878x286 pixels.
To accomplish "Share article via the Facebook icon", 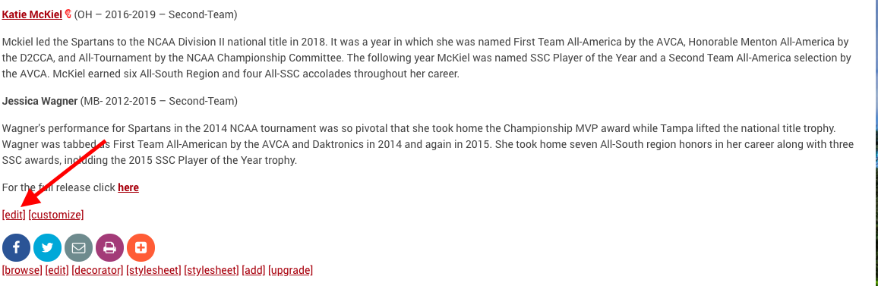I will (x=16, y=247).
